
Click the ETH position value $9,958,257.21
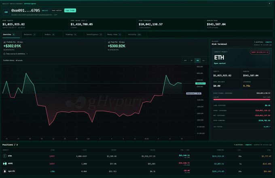(x=148, y=156)
